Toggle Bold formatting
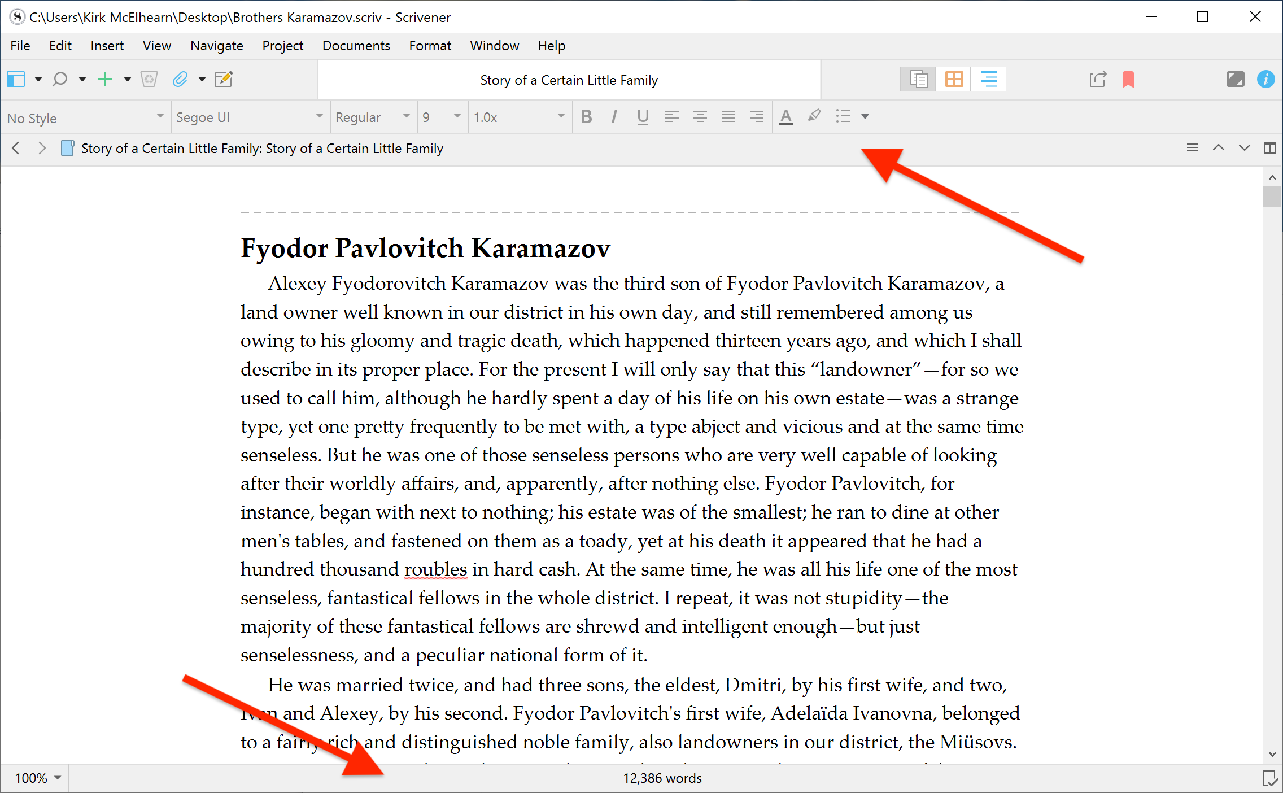This screenshot has width=1283, height=793. tap(586, 117)
